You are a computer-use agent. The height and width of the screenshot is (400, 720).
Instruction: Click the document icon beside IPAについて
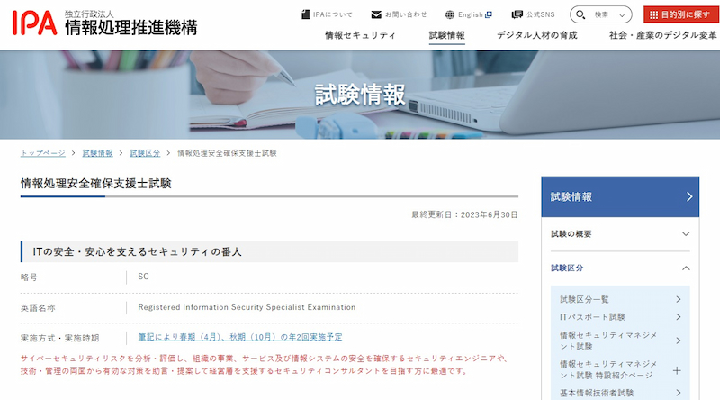point(305,14)
